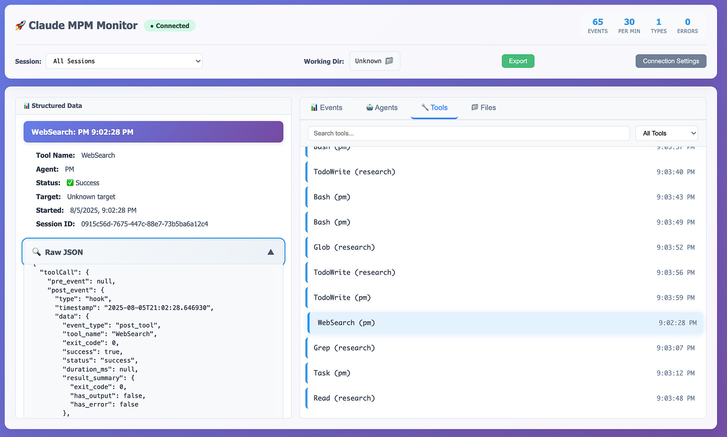Click the magnifier icon in Raw JSON header
This screenshot has height=437, width=727.
tap(36, 252)
